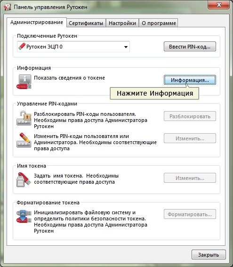Select the Администрирование tab
Viewport: 233px width, 267px height.
pyautogui.click(x=37, y=22)
